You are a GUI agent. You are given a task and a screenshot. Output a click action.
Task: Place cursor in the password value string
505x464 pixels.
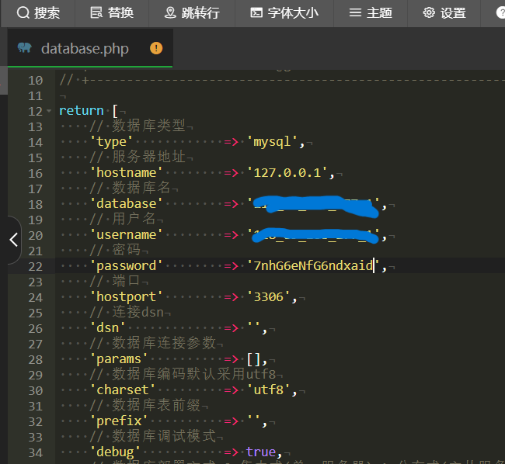tap(312, 266)
